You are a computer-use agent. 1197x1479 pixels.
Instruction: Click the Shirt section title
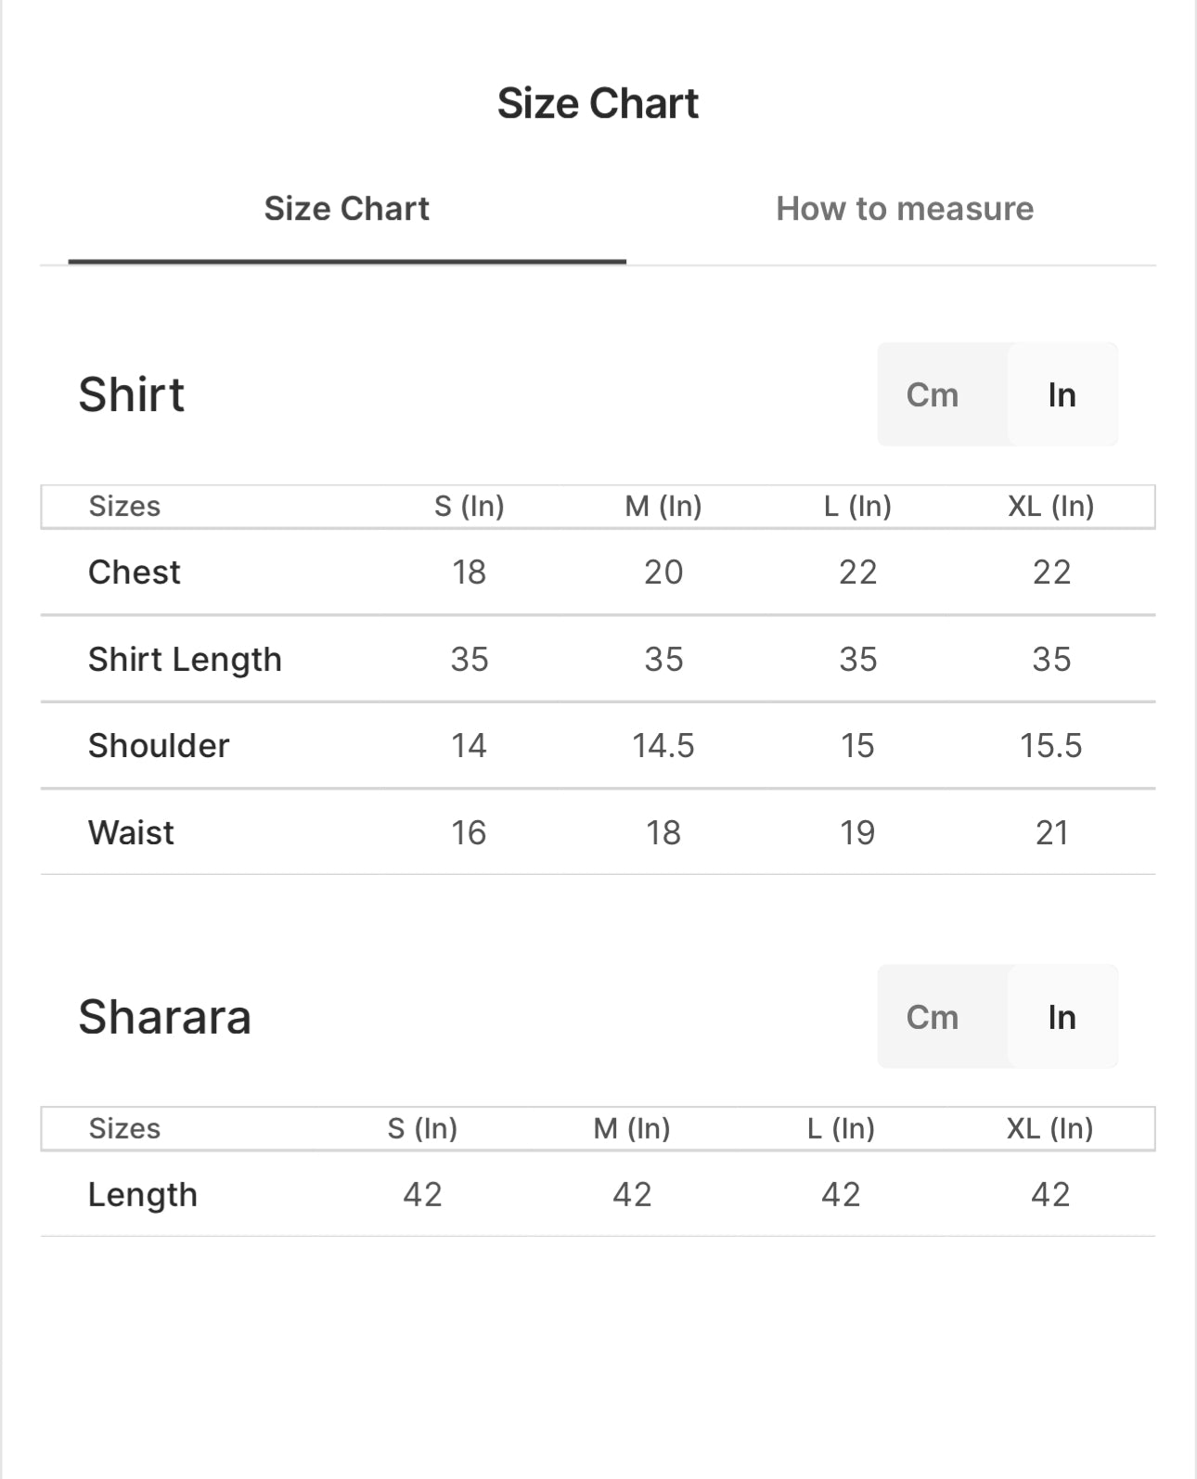[132, 394]
